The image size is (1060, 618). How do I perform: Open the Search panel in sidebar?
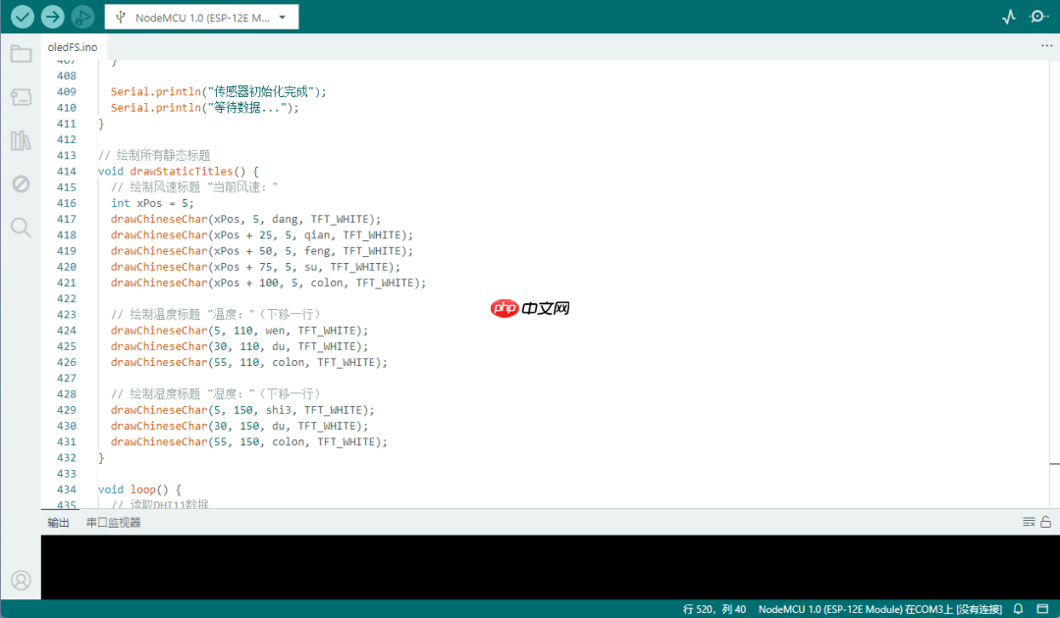[x=21, y=228]
